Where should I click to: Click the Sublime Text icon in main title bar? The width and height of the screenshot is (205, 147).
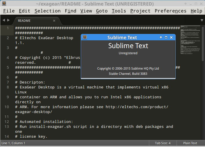[4, 3]
